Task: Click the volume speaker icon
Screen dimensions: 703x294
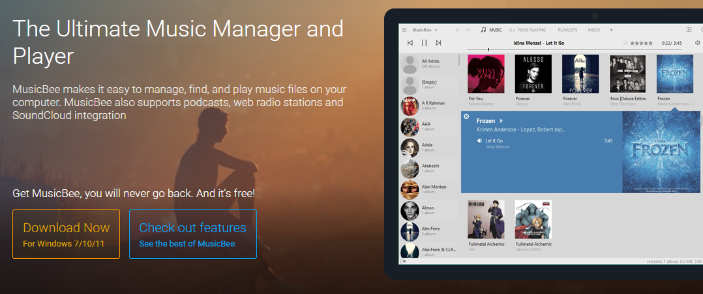Action: point(697,43)
